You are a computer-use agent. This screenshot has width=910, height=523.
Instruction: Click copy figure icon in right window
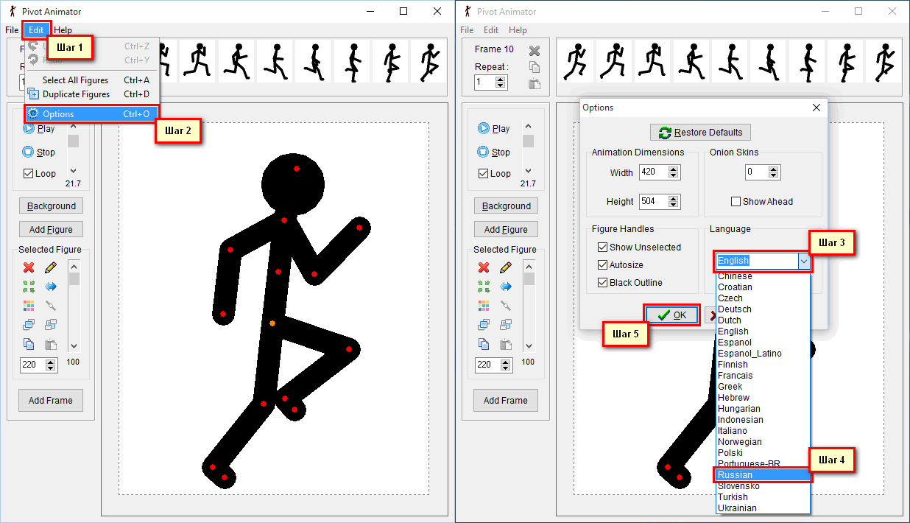(484, 344)
